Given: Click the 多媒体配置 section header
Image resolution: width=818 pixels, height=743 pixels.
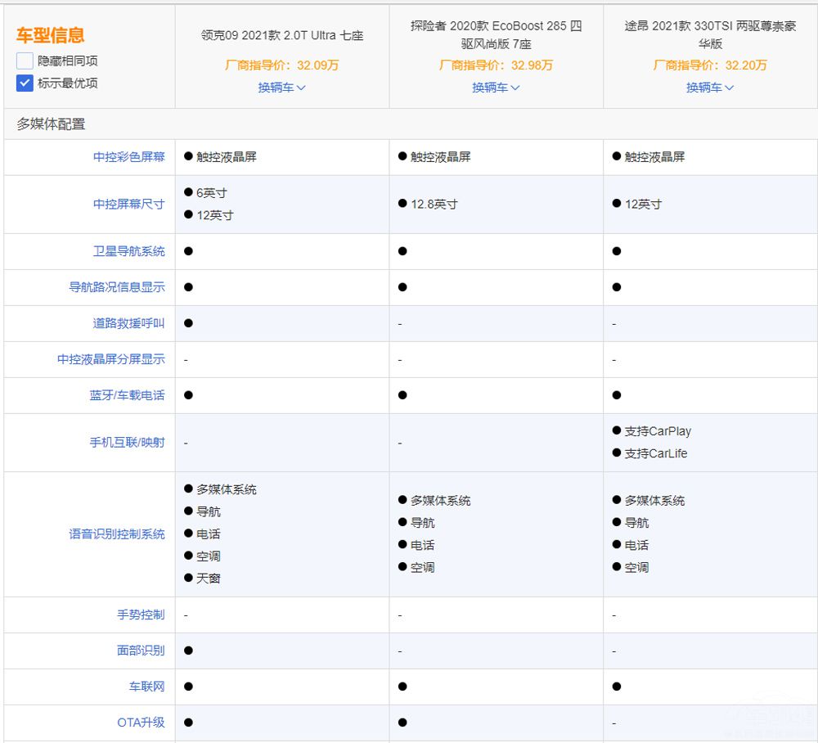Looking at the screenshot, I should [x=51, y=124].
